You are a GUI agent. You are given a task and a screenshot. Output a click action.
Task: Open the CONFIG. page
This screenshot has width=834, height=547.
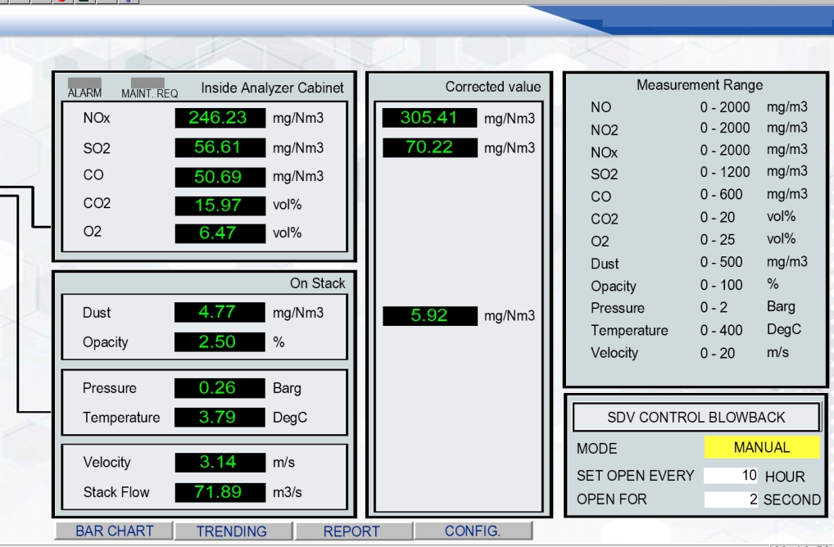(472, 531)
